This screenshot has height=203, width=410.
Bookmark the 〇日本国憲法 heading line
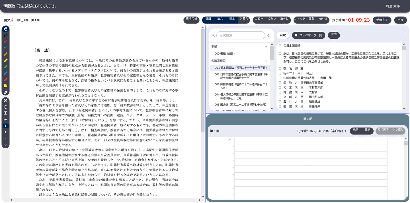click(280, 46)
